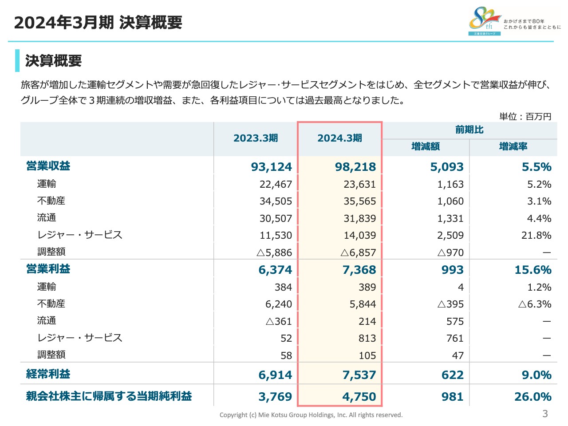Click the slide title 2024年3月期 決算概要
The width and height of the screenshot is (568, 426).
[x=99, y=22]
